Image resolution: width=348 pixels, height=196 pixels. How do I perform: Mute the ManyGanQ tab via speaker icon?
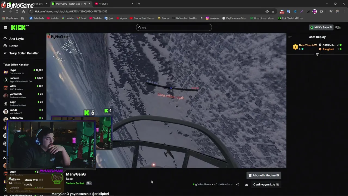click(85, 4)
